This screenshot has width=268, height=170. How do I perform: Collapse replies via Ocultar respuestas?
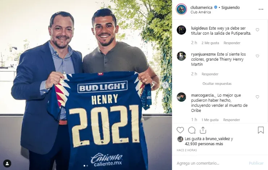[217, 84]
